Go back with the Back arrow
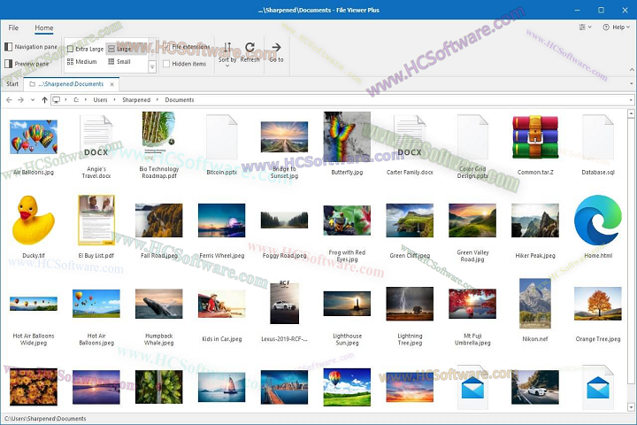The image size is (637, 425). click(x=10, y=100)
